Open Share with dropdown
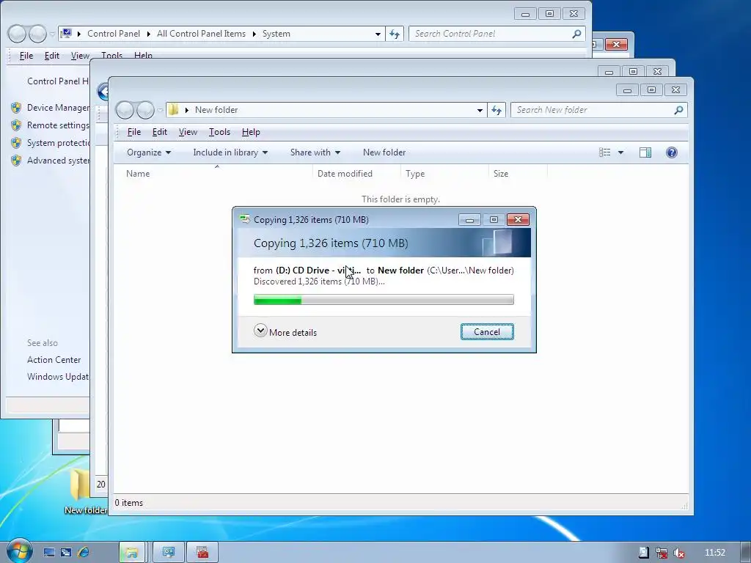Viewport: 751px width, 563px height. 315,152
